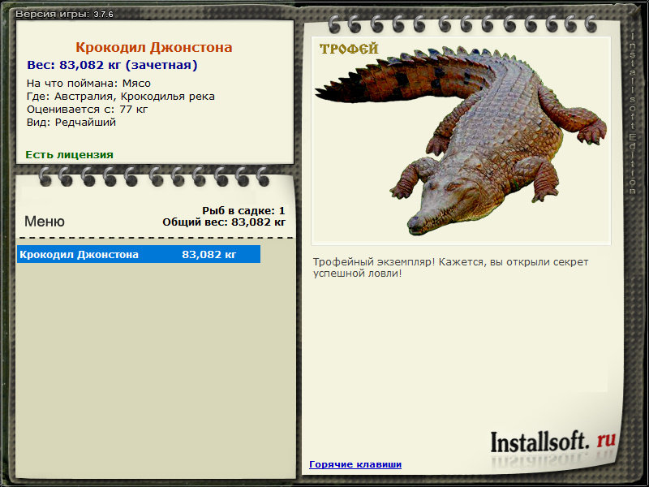Screen dimensions: 649x487
Task: Click the Вид: Редчайший line
Action: [x=71, y=123]
